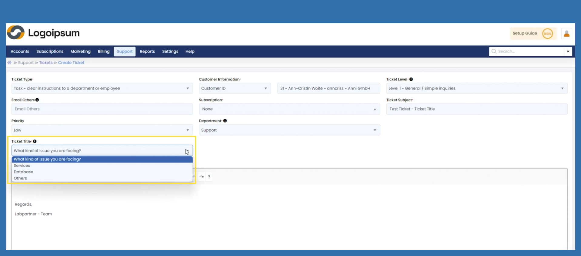Open the user profile avatar icon
Viewport: 581px width, 256px height.
coord(566,34)
